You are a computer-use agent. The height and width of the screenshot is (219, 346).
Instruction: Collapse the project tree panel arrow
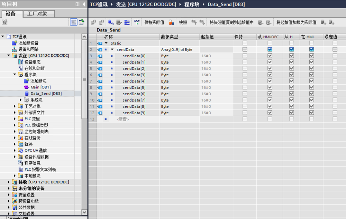84,4
